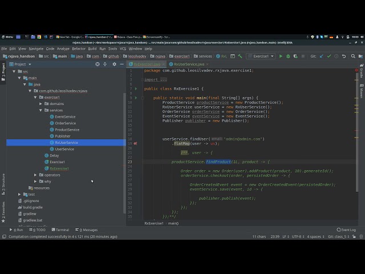The width and height of the screenshot is (365, 274).
Task: Update project via Git blue arrow
Action: [x=322, y=56]
